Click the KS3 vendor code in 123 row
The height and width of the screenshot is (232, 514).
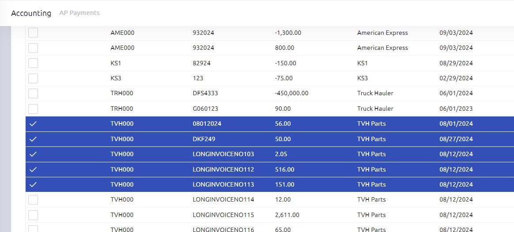pos(116,78)
